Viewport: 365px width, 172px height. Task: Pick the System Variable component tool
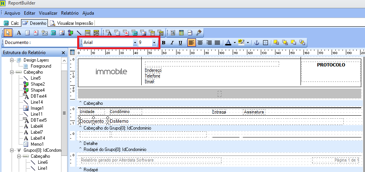[45, 33]
